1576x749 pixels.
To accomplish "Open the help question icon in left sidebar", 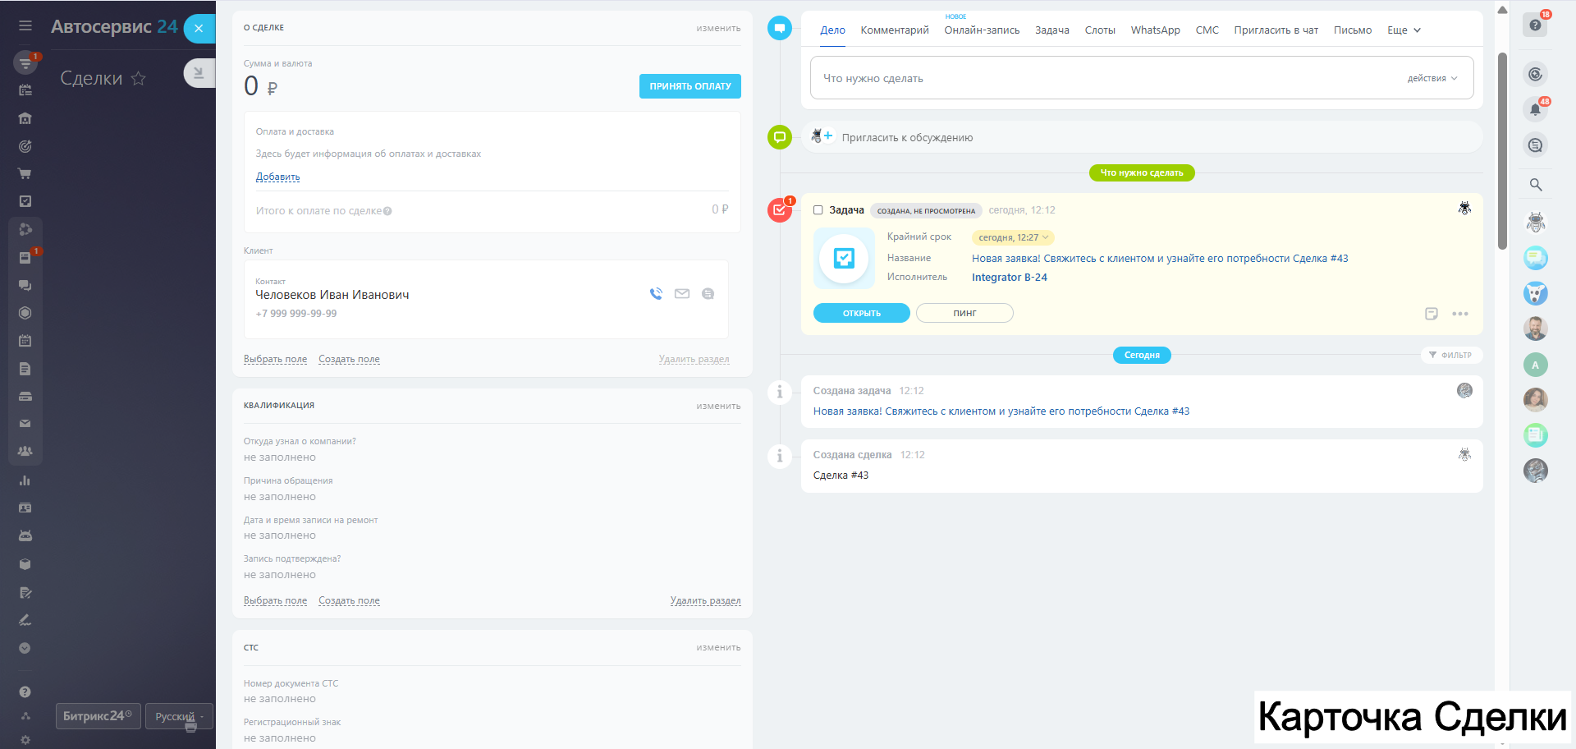I will pos(25,692).
